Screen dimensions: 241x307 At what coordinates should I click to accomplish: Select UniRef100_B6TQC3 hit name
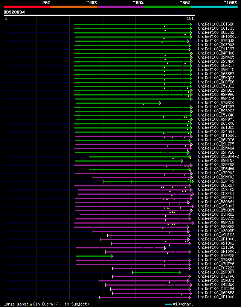[x=216, y=127]
